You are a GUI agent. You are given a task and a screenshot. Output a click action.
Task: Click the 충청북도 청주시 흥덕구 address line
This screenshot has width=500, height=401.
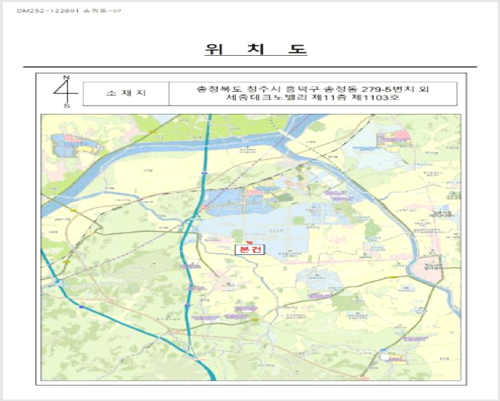coord(312,89)
